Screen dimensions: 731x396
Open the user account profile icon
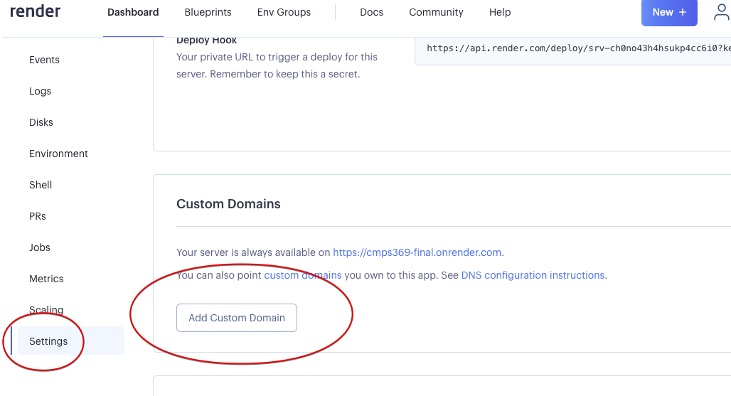721,12
